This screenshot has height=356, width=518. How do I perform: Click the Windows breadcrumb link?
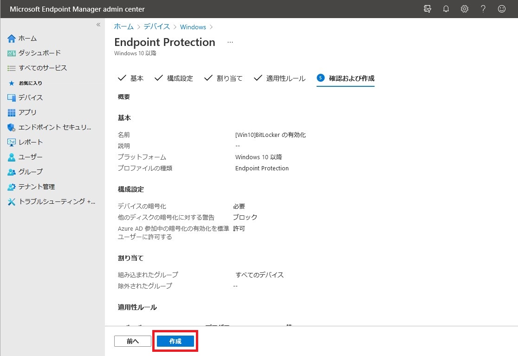tap(193, 27)
